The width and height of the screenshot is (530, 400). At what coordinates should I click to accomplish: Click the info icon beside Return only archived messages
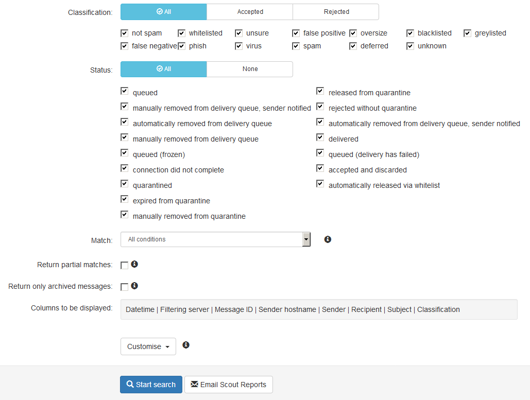(x=134, y=285)
